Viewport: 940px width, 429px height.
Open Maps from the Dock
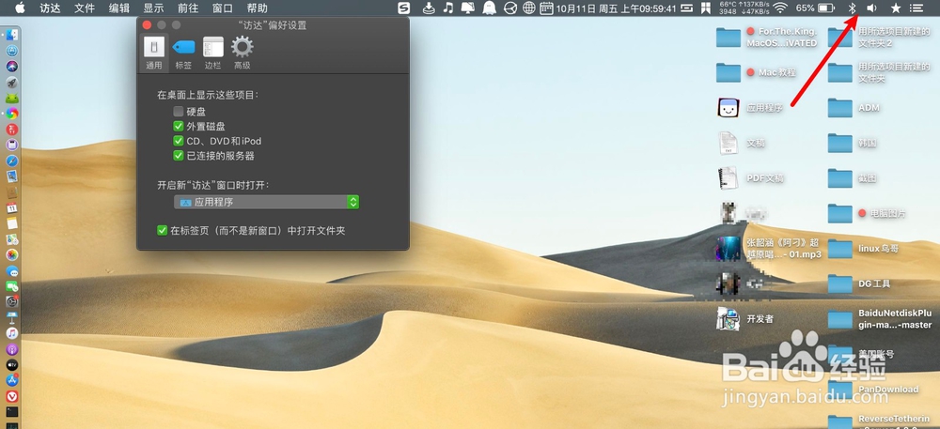12,239
